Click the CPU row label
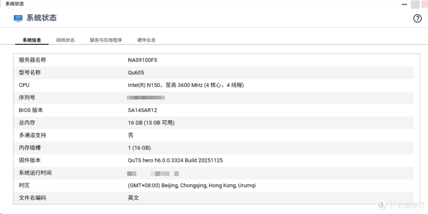Image resolution: width=428 pixels, height=214 pixels. click(x=24, y=85)
